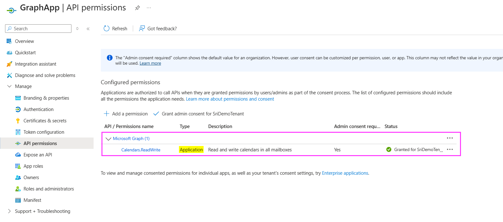This screenshot has width=503, height=222.
Task: Click the GraphApp application logo icon
Action: (11, 10)
